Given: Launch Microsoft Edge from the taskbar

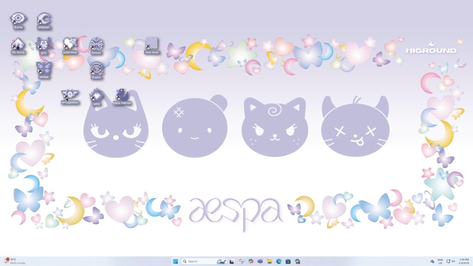Looking at the screenshot, I should [x=279, y=261].
